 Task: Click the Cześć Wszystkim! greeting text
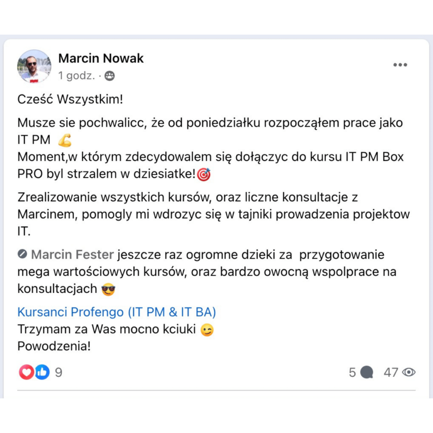click(x=70, y=99)
